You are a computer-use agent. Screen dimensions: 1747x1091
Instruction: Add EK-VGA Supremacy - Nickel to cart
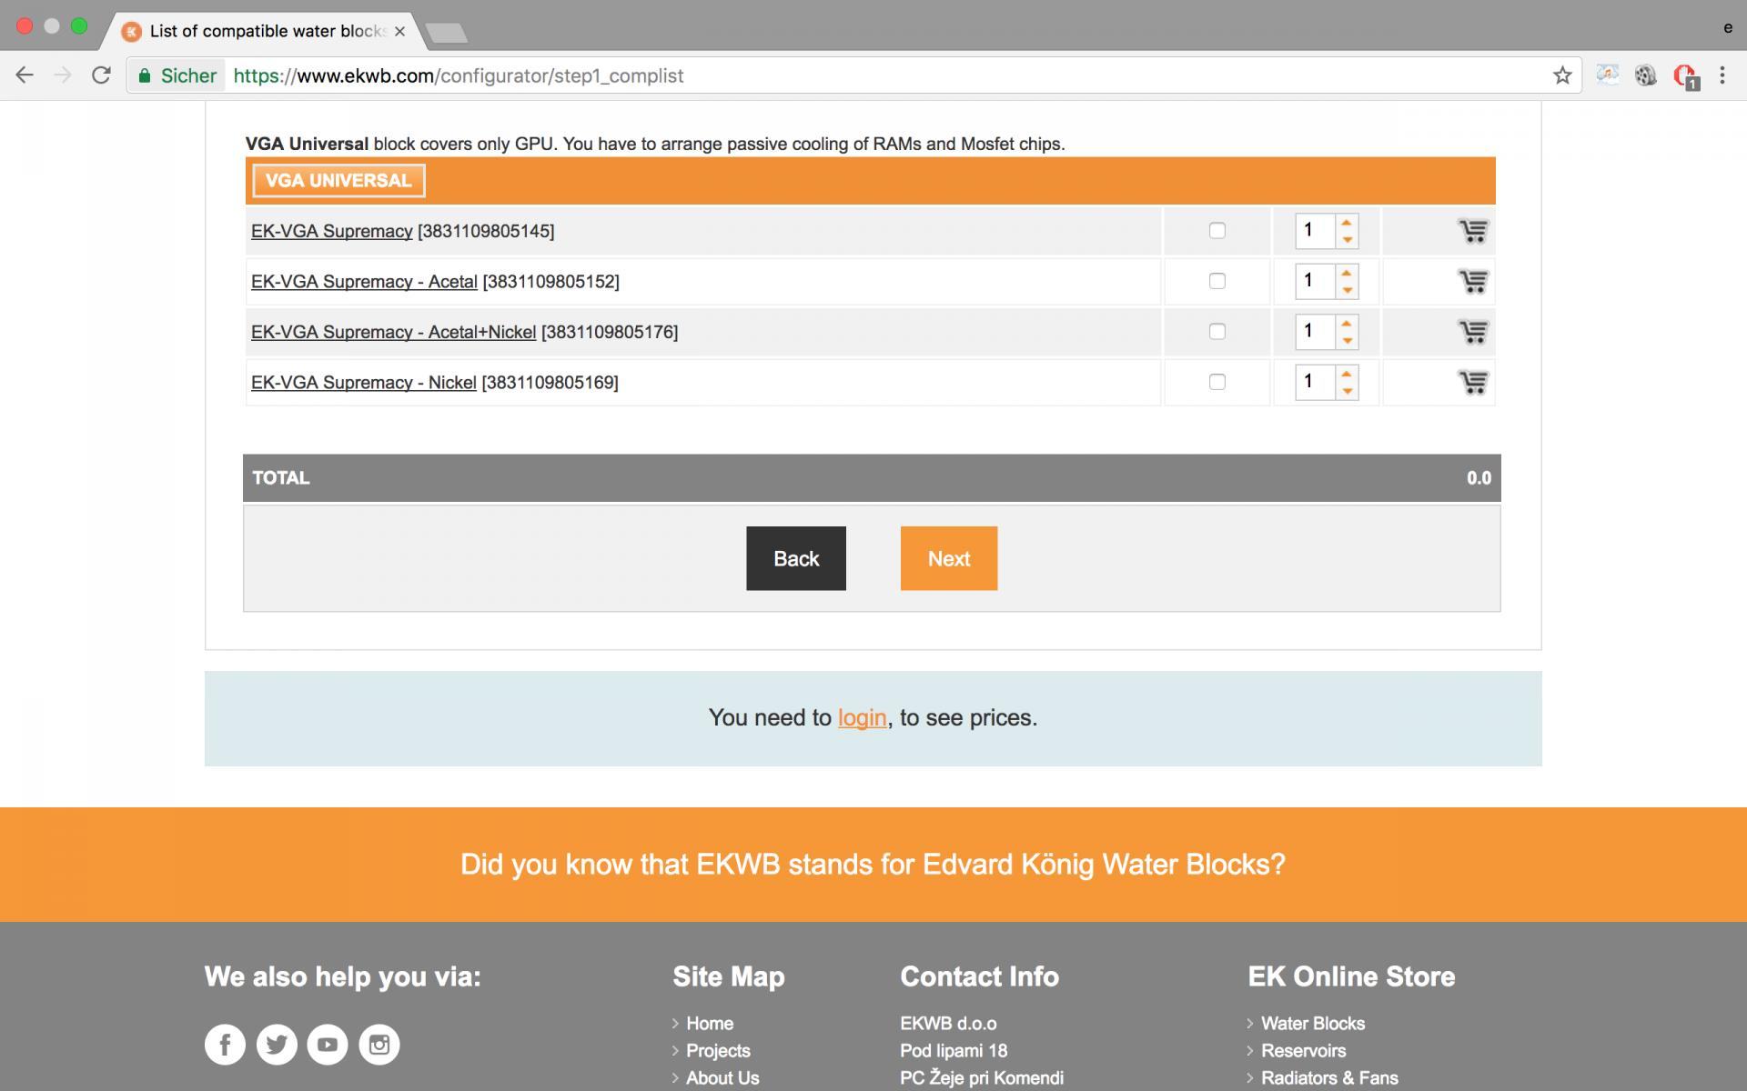1473,383
